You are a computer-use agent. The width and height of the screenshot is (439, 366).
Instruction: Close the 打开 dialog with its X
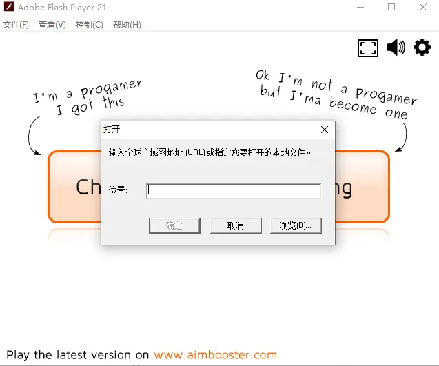pos(325,130)
